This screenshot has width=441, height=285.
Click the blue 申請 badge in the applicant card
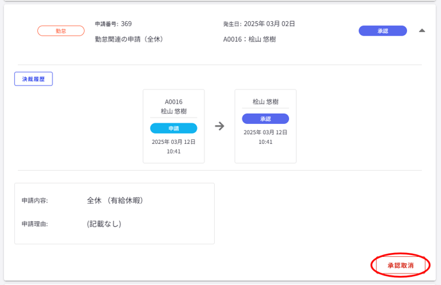174,128
